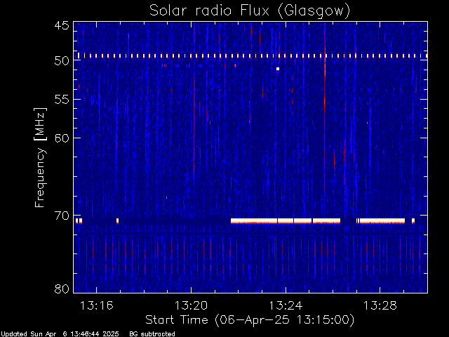Click the 'Start Time (06-Apr-25 13:15:00)' label
The height and width of the screenshot is (337, 449).
coord(250,320)
